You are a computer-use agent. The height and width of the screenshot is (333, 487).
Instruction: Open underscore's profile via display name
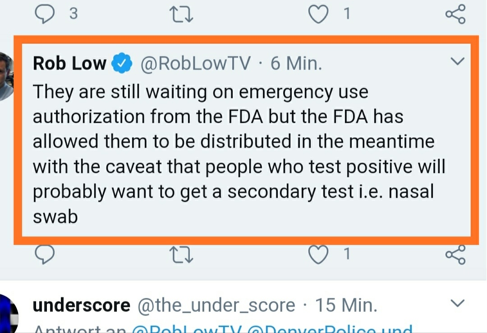point(82,306)
